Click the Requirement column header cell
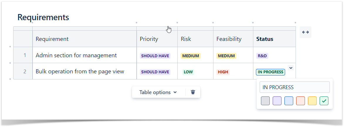The image size is (346, 128). click(84, 39)
